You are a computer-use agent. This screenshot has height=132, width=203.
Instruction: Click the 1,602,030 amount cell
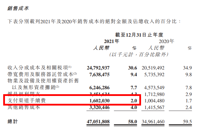point(99,101)
